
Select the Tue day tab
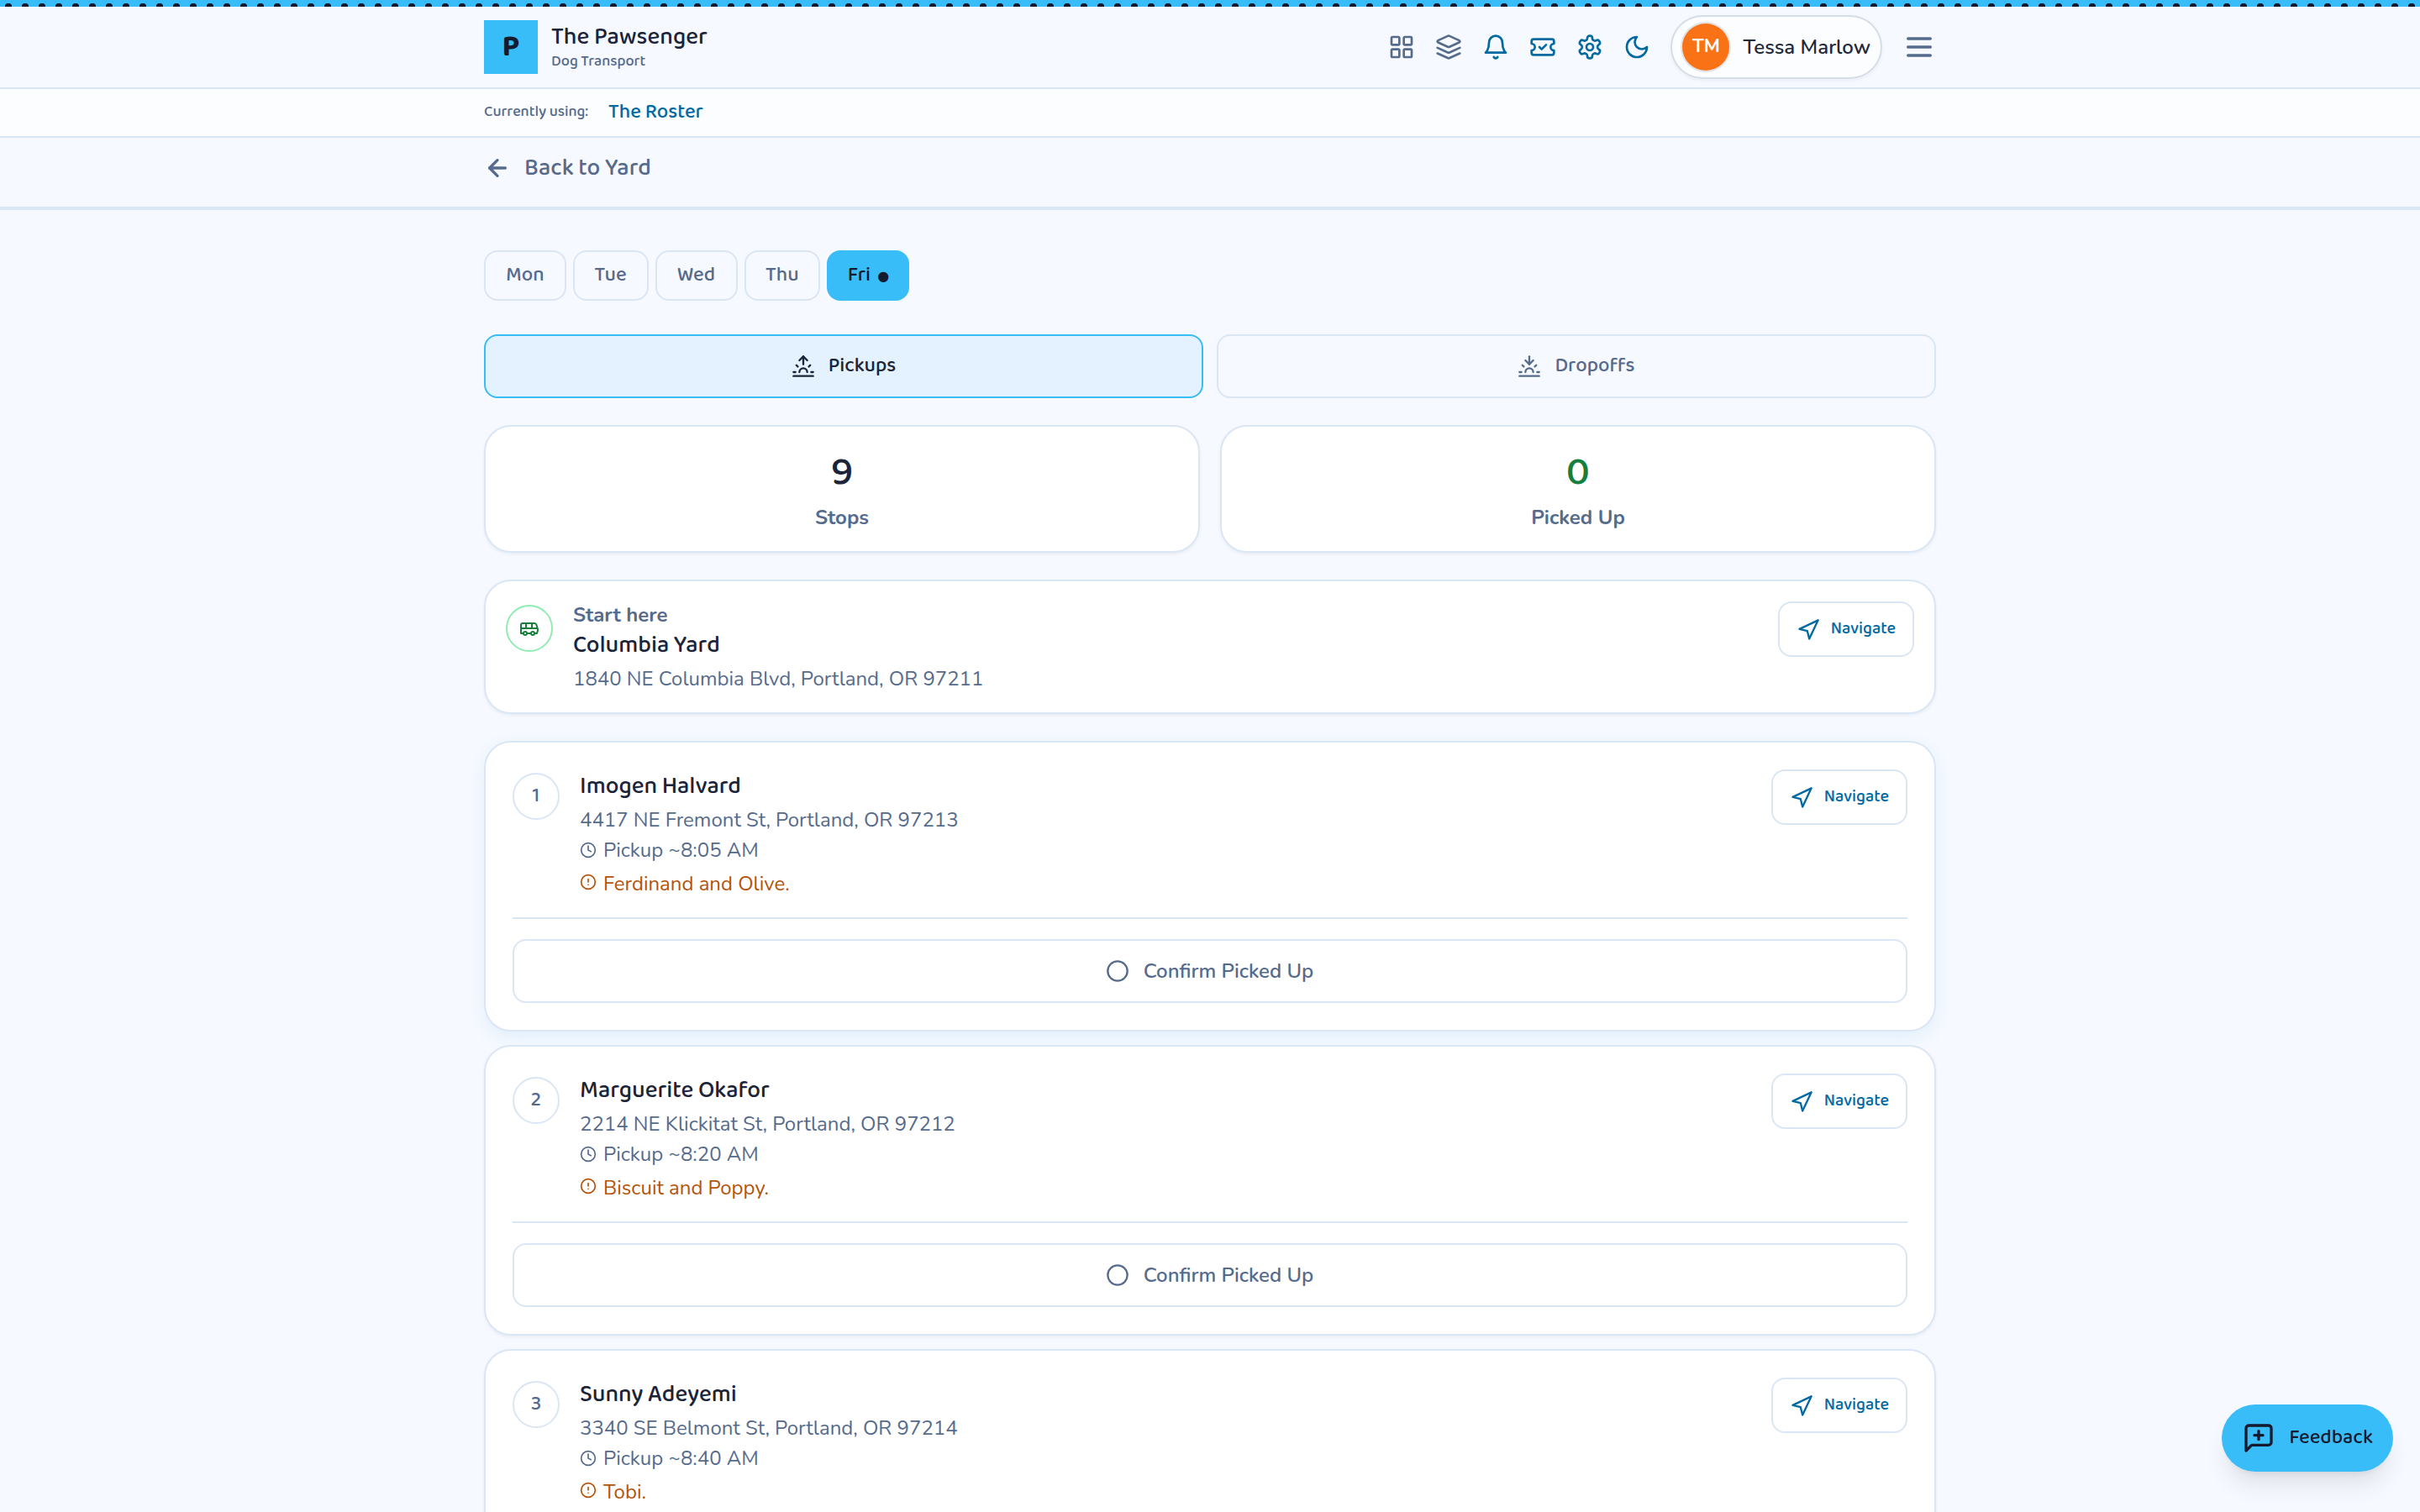[610, 275]
